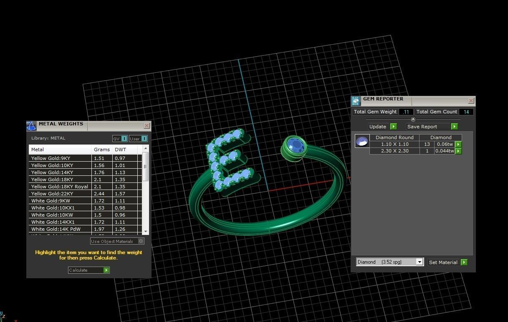This screenshot has height=322, width=508.
Task: Open the Diamond (3.52 spg) material dropdown
Action: pos(420,262)
